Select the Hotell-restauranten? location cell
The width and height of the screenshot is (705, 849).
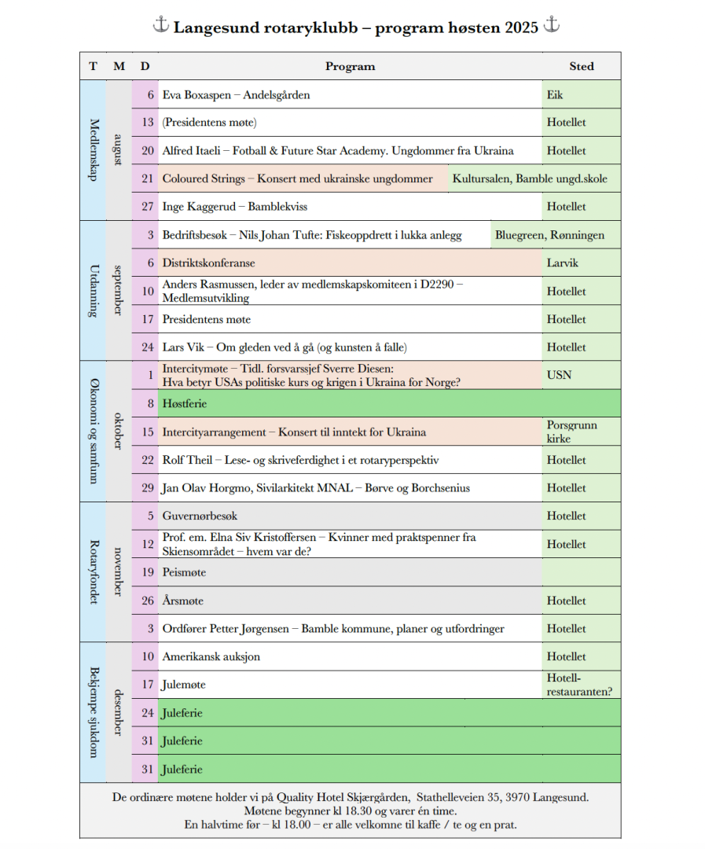pyautogui.click(x=578, y=685)
